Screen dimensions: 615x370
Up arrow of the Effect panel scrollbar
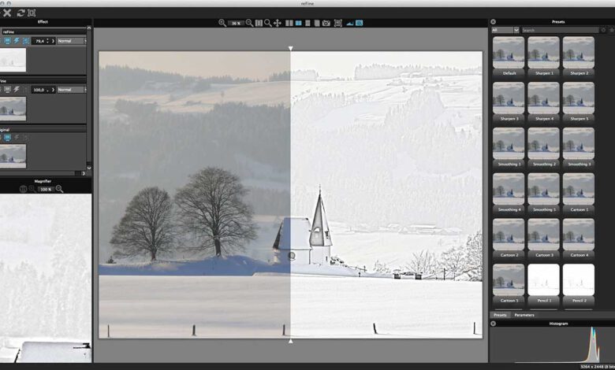[89, 28]
